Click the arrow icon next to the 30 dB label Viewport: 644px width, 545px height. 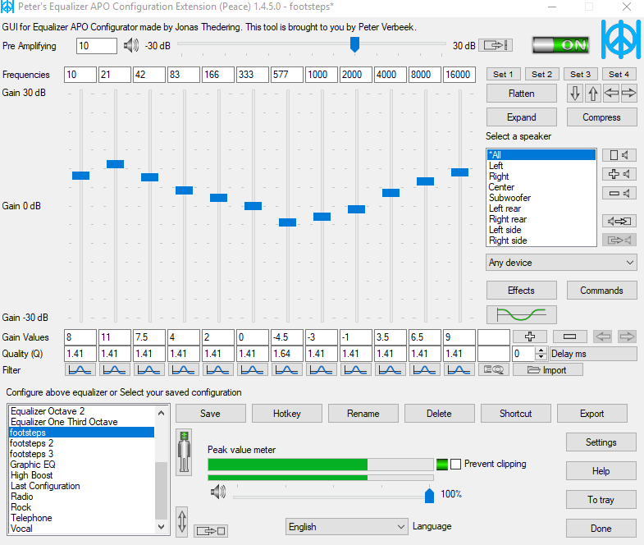point(496,45)
